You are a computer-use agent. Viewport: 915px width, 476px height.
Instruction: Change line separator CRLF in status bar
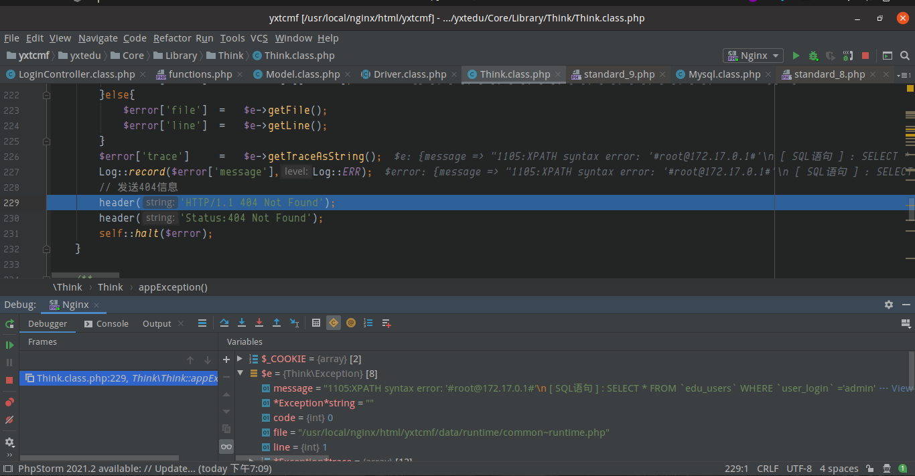tap(768, 469)
